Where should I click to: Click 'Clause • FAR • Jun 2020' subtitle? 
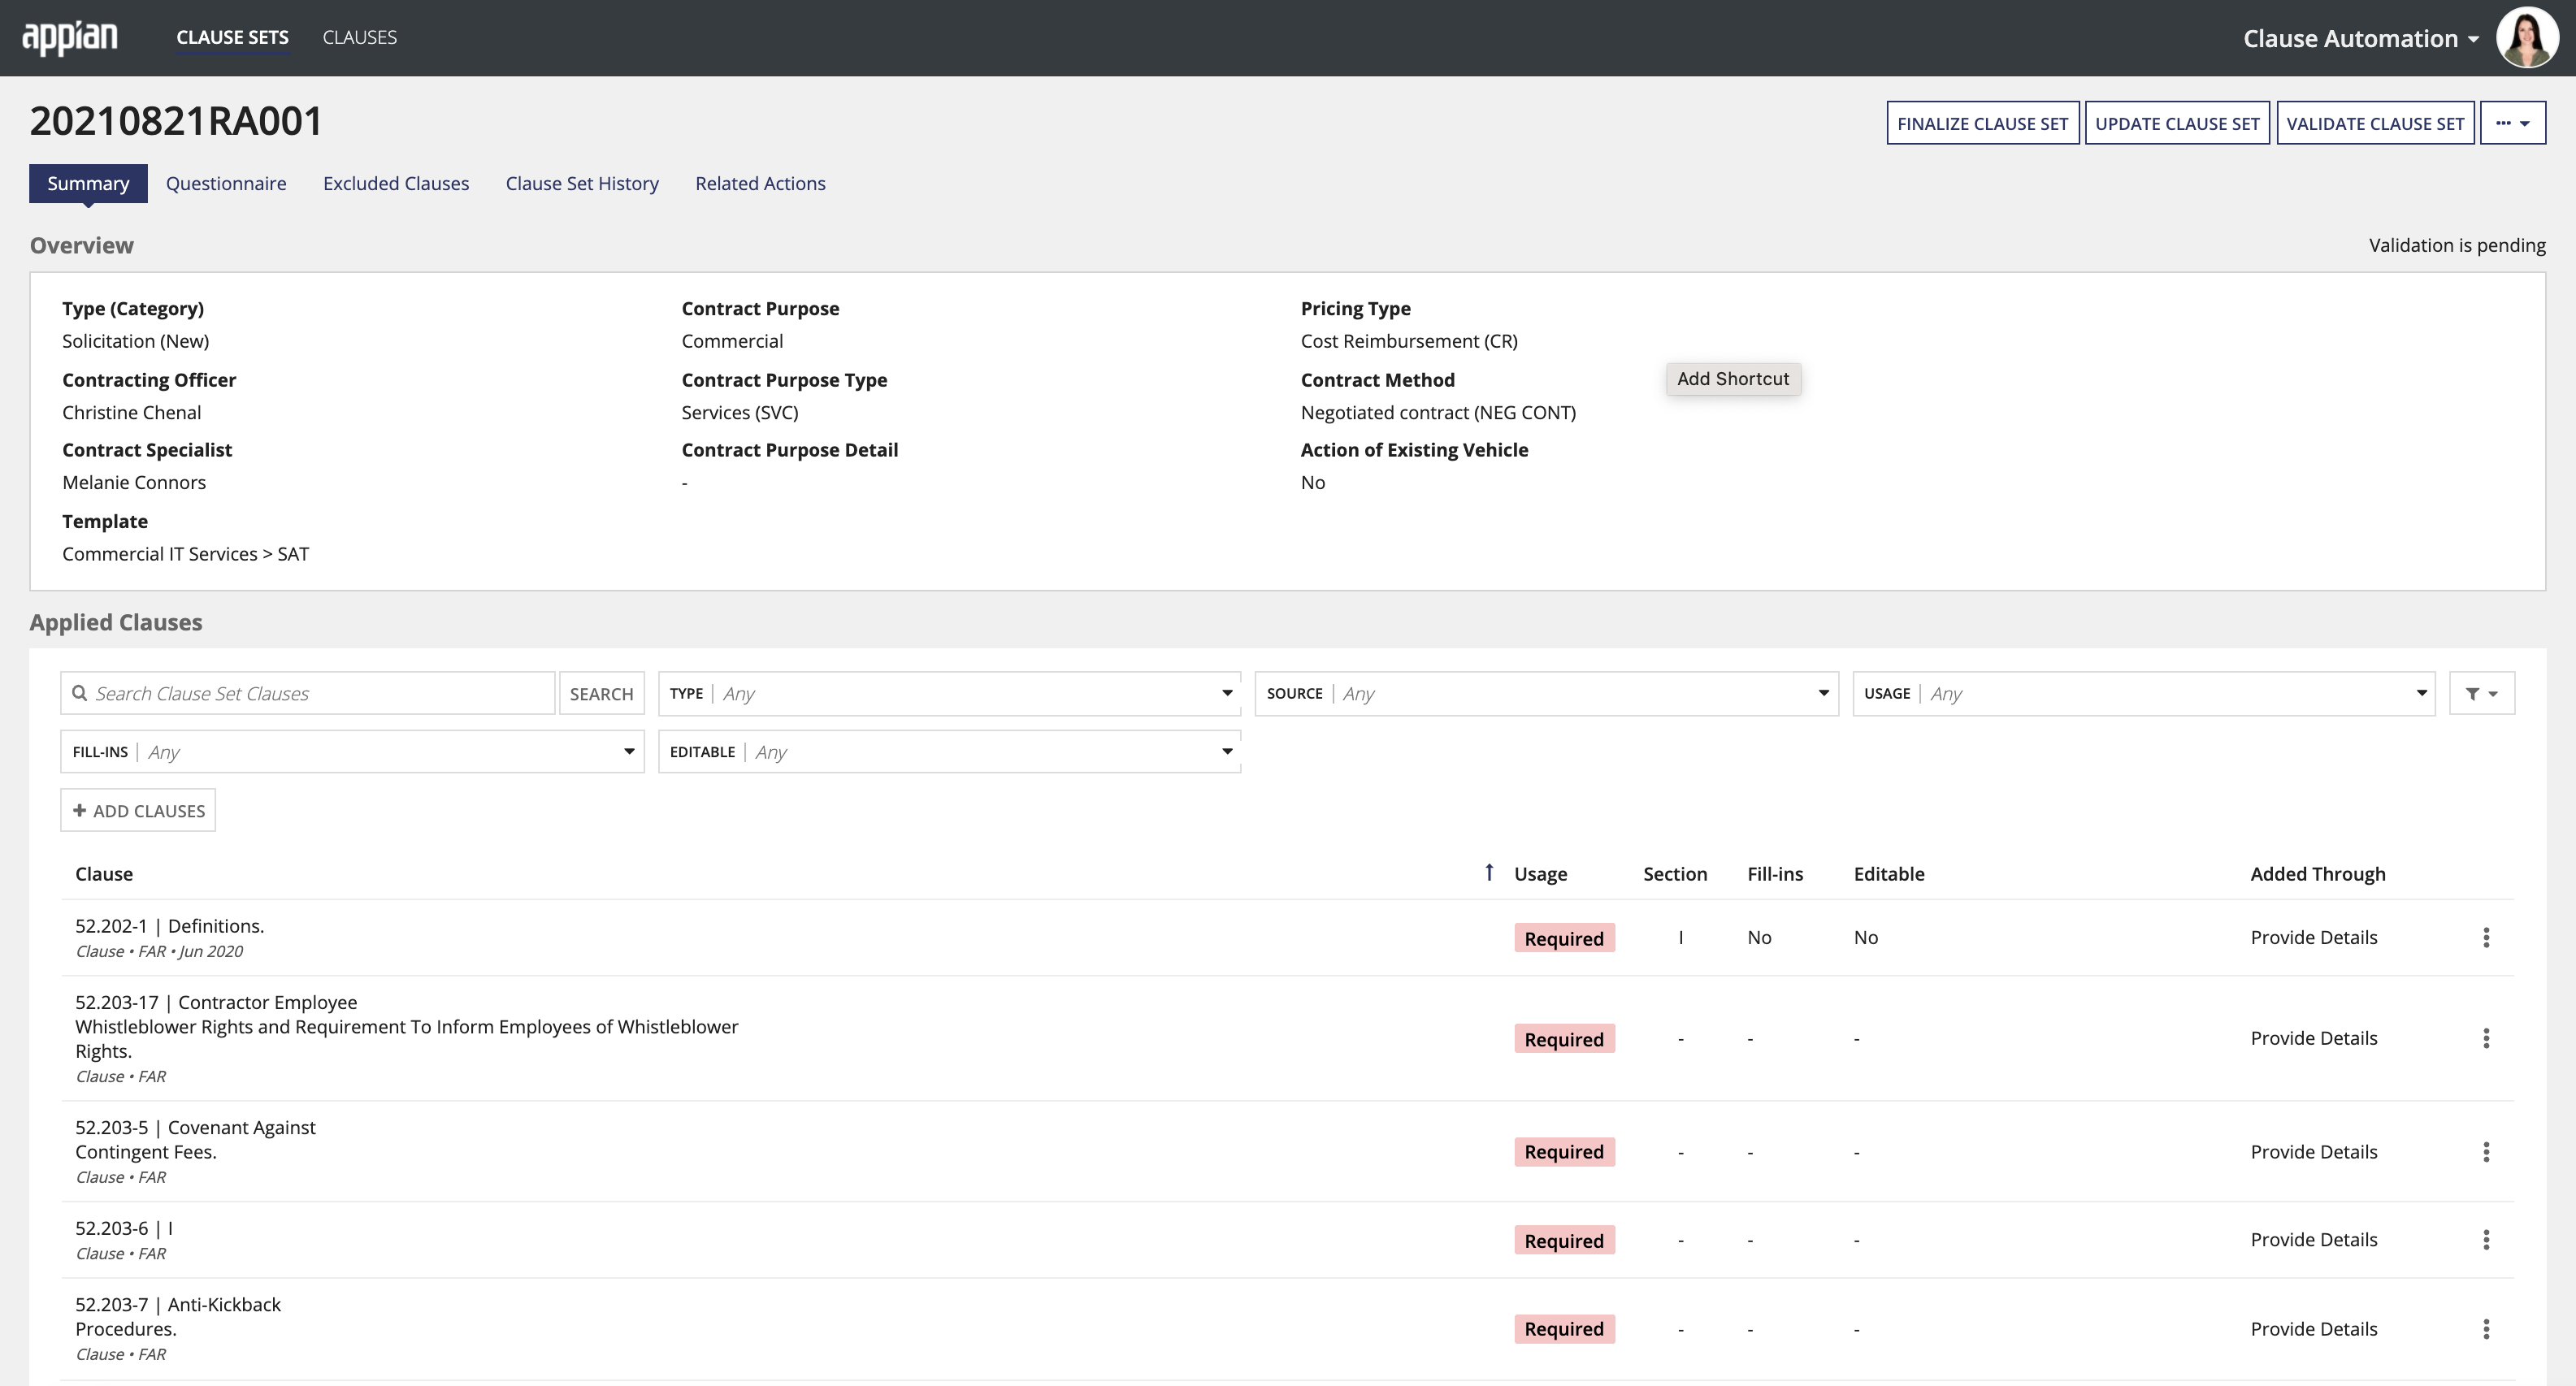159,951
